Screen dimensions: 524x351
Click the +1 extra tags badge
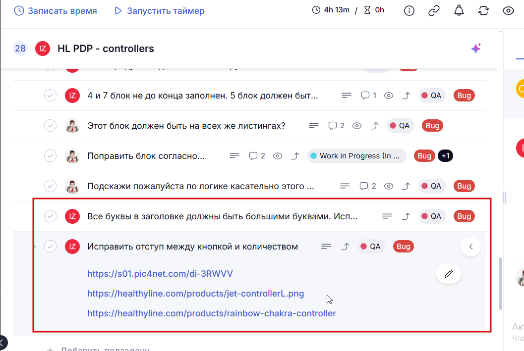coord(446,156)
